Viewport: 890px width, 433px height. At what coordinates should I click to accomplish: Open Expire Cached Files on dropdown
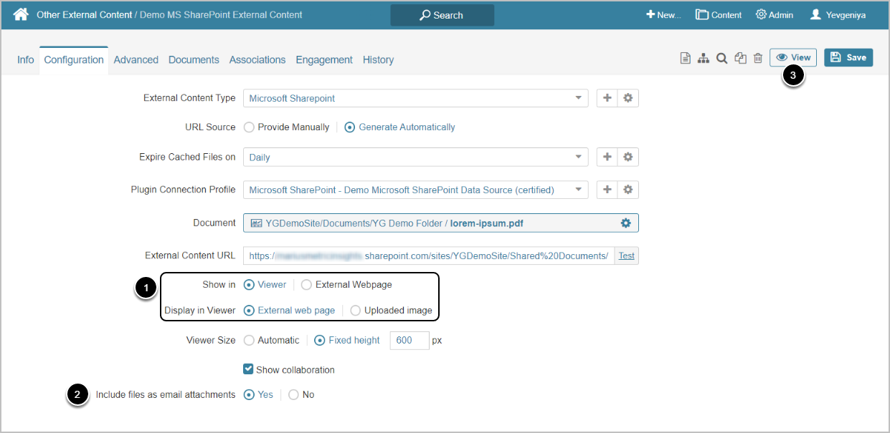point(578,157)
